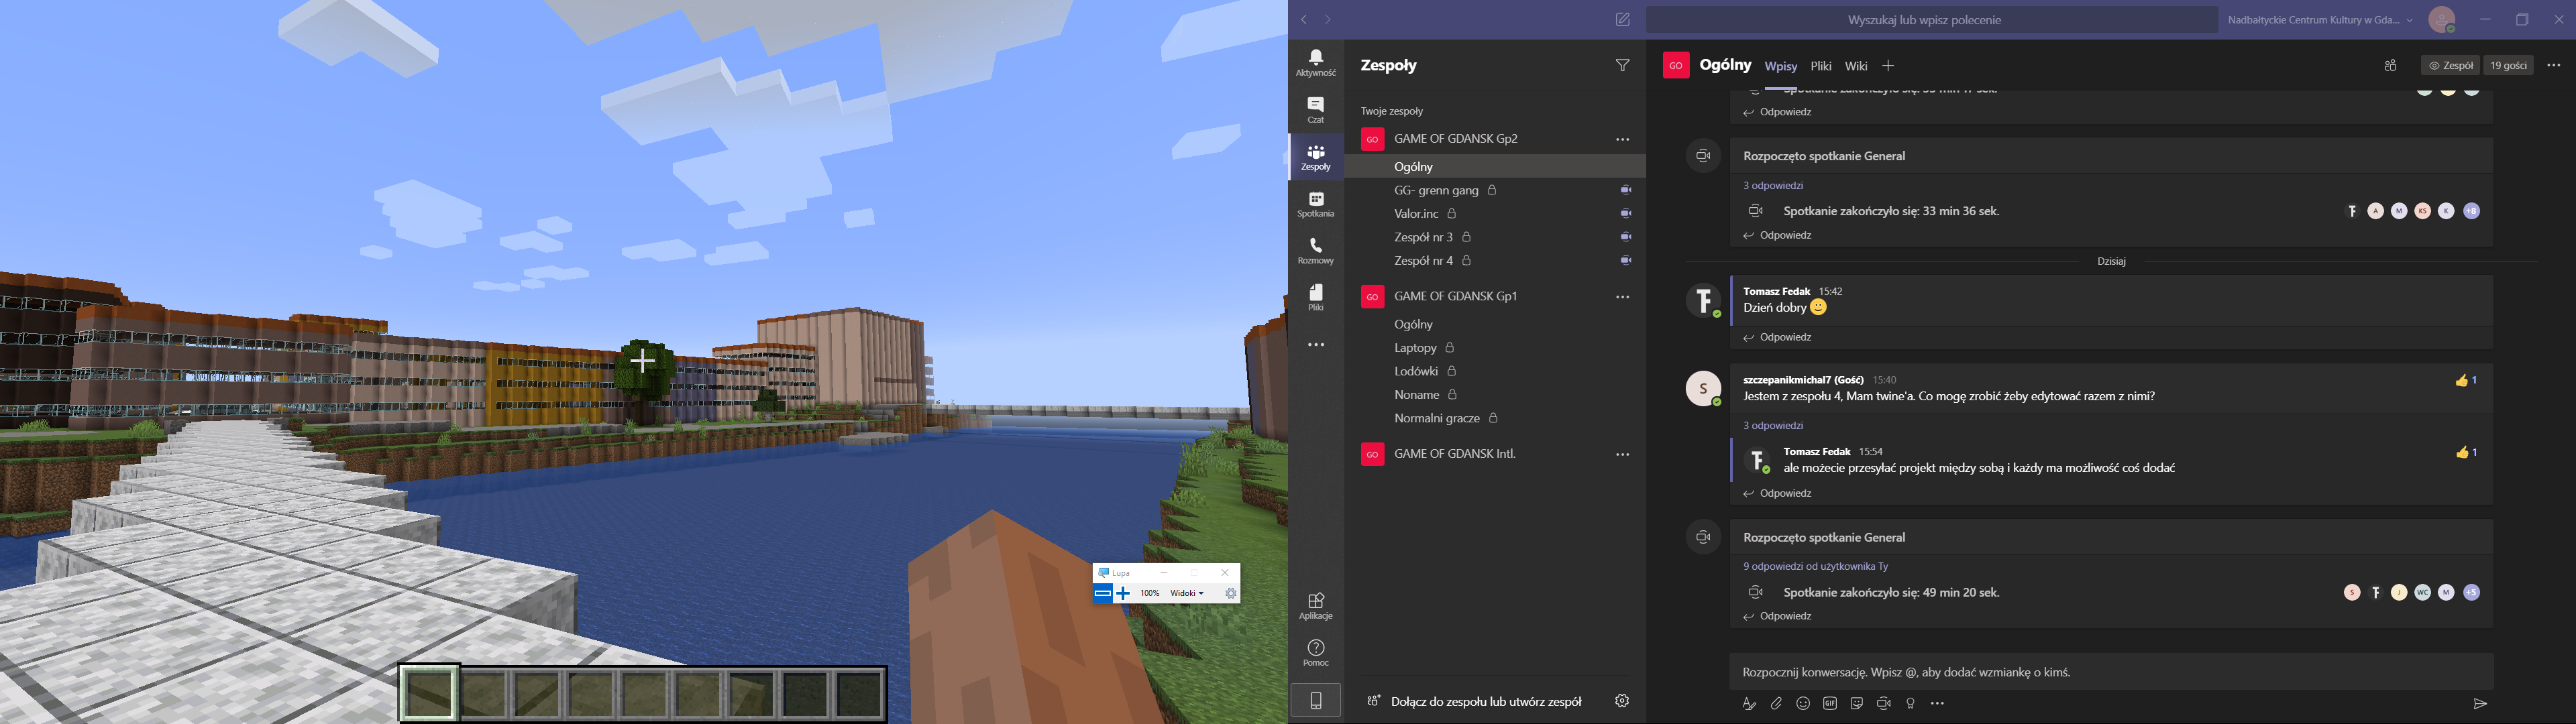Image resolution: width=2576 pixels, height=724 pixels.
Task: Go back with Teams navigation arrow
Action: [x=1304, y=20]
